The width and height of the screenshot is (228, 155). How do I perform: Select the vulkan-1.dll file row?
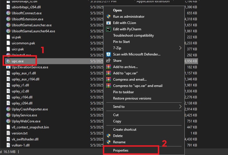(20, 145)
